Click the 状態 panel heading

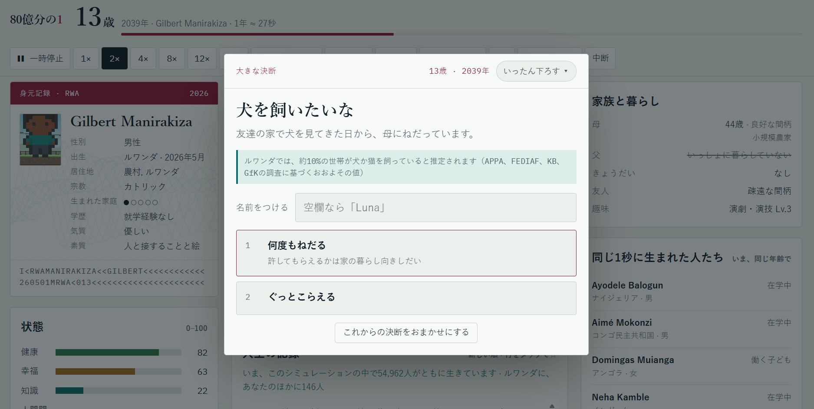[x=32, y=327]
